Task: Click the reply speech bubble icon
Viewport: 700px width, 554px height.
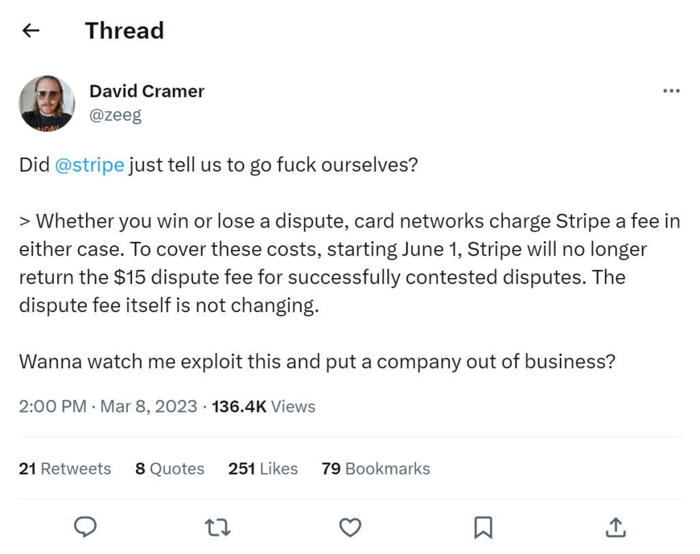Action: coord(85,527)
